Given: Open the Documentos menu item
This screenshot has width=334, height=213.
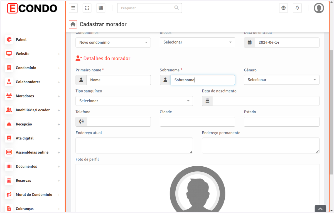Looking at the screenshot, I should pos(33,166).
